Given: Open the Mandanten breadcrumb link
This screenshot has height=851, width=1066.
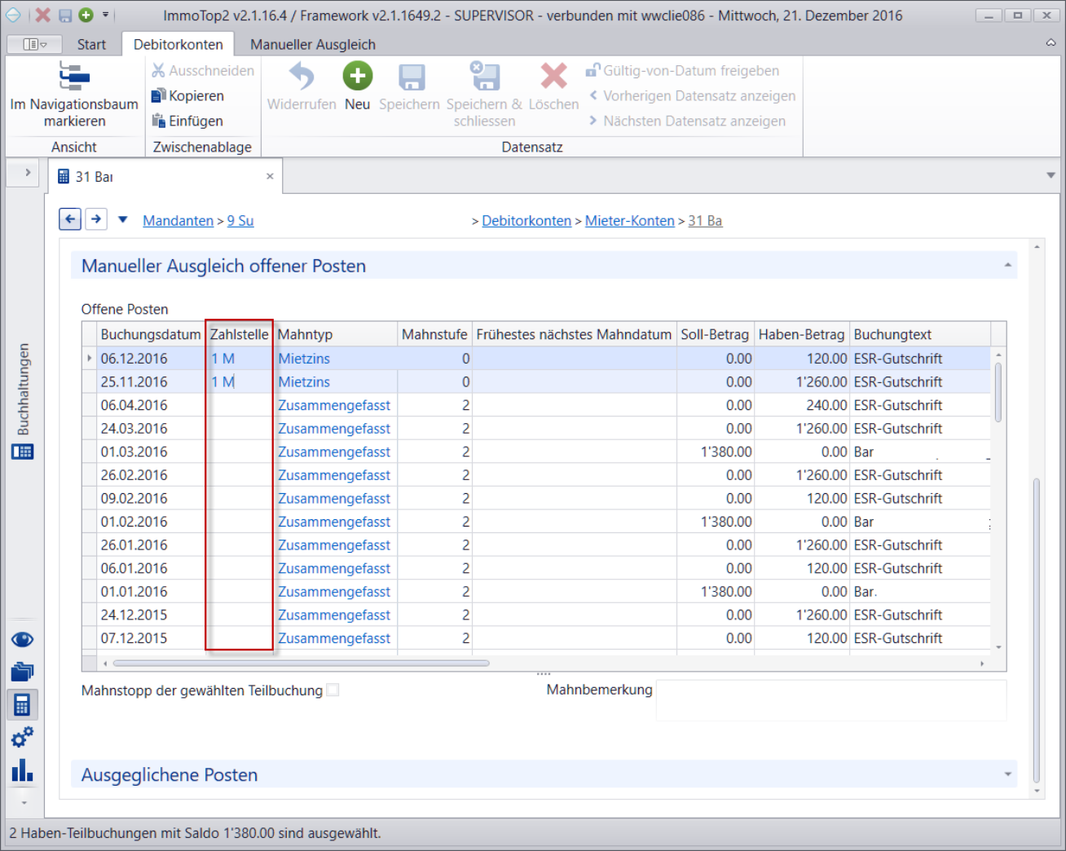Looking at the screenshot, I should click(178, 221).
